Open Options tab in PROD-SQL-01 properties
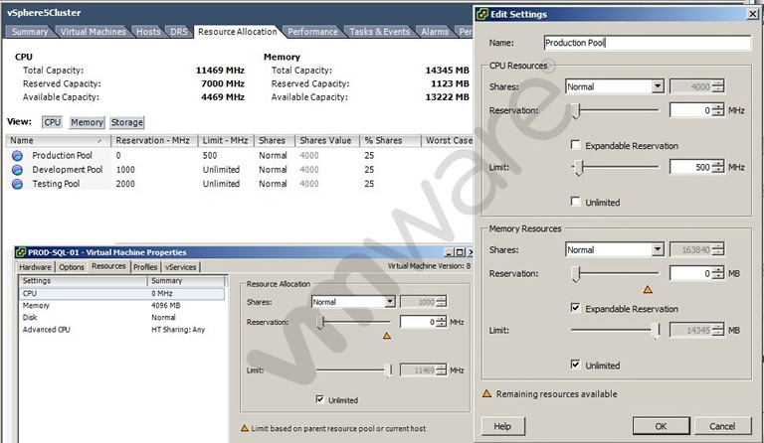The image size is (764, 443). (72, 267)
